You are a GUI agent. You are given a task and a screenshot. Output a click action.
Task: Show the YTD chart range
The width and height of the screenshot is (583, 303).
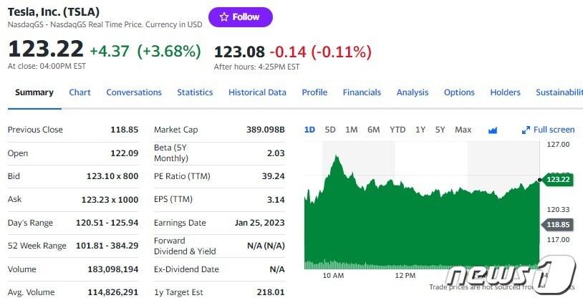397,130
